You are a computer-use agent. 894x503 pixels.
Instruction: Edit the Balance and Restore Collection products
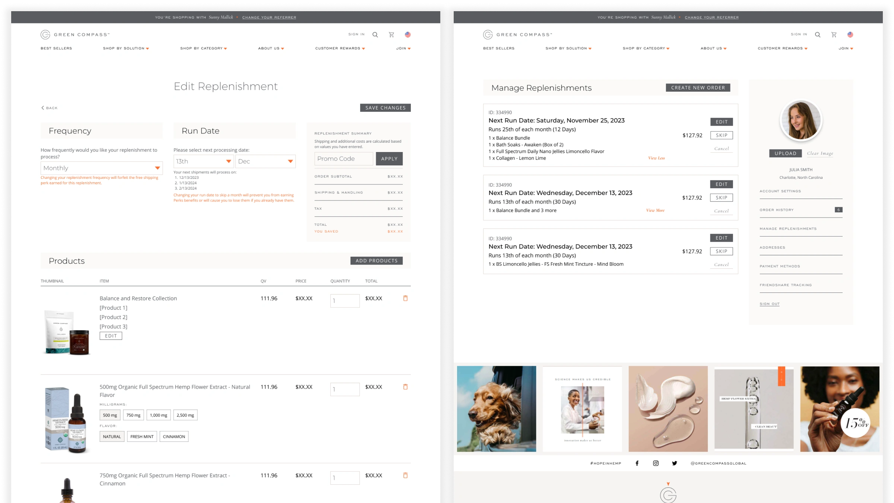point(111,336)
